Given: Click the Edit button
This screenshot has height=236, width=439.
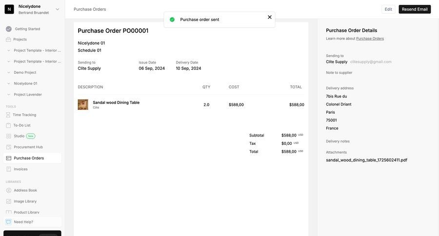Looking at the screenshot, I should pyautogui.click(x=388, y=9).
